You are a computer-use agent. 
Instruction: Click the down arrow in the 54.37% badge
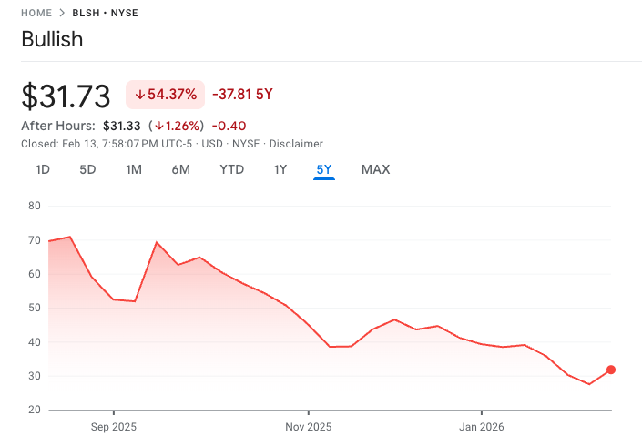[x=140, y=95]
